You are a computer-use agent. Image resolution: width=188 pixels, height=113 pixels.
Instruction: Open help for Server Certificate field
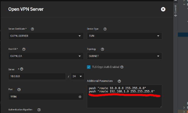[32, 29]
